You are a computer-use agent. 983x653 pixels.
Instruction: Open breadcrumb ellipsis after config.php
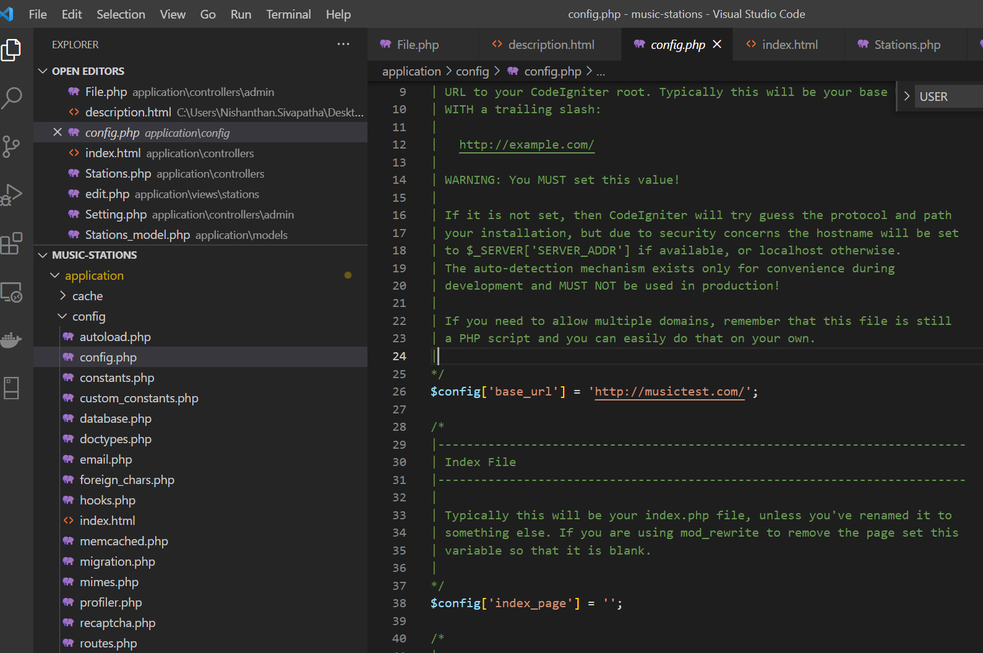(601, 72)
